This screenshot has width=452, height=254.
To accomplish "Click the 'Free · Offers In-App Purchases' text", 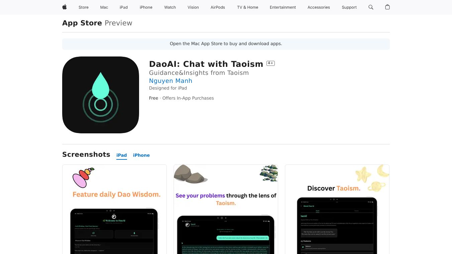I will (182, 98).
